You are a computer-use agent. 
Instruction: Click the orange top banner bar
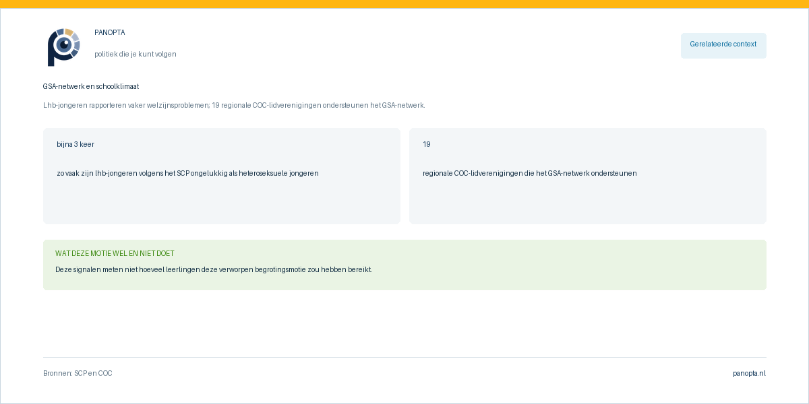(x=404, y=4)
